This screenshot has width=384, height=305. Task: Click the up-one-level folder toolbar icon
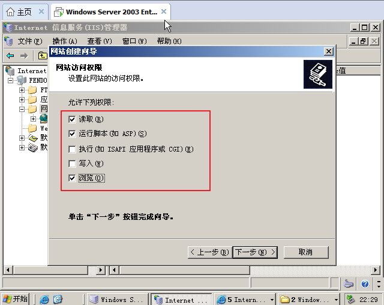coord(43,56)
